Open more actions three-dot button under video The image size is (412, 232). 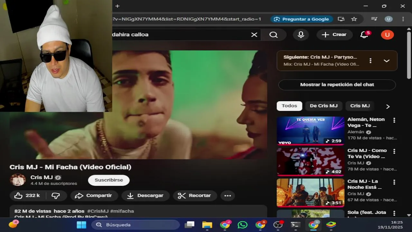coord(228,196)
